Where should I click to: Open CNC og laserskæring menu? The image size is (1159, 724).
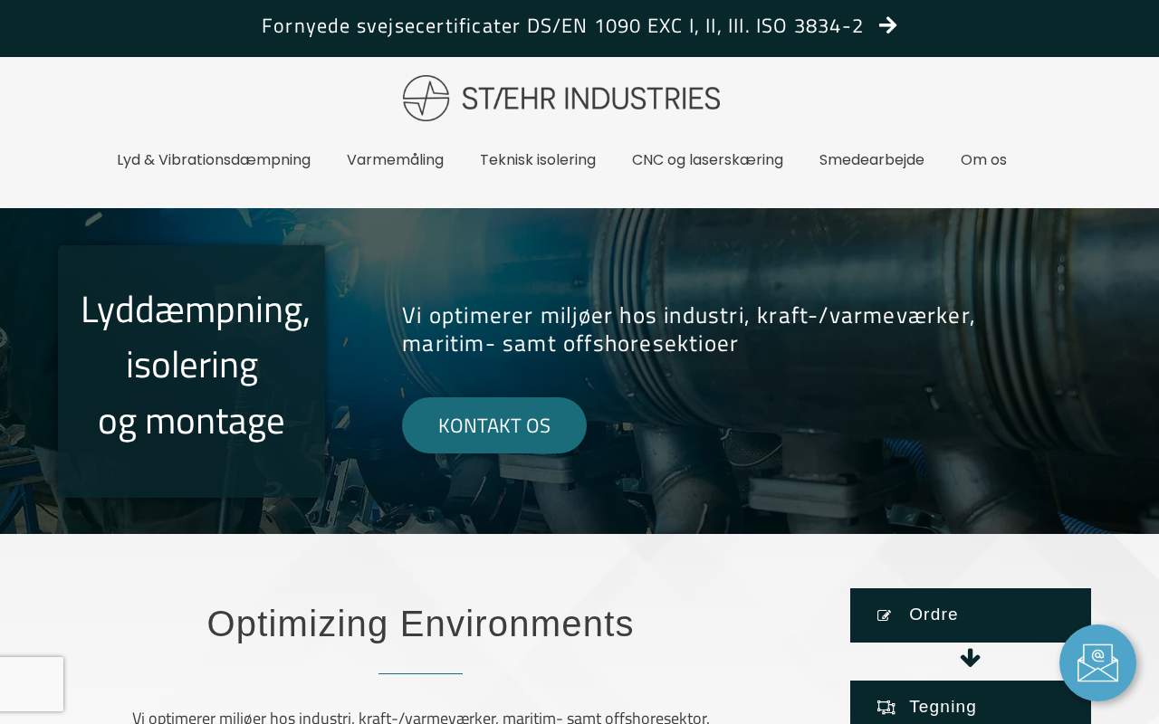[707, 159]
